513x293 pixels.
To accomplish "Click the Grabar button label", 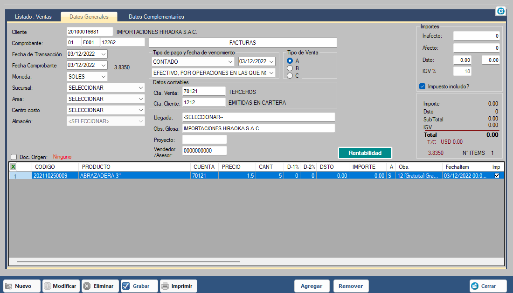I will pyautogui.click(x=141, y=286).
